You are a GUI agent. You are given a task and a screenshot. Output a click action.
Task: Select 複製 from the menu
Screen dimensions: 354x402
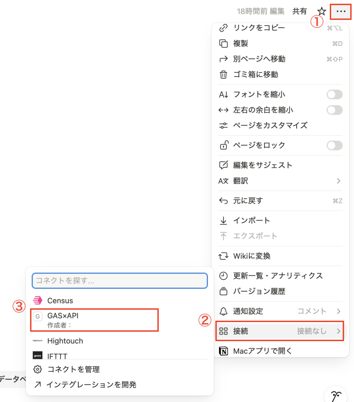[x=240, y=43]
